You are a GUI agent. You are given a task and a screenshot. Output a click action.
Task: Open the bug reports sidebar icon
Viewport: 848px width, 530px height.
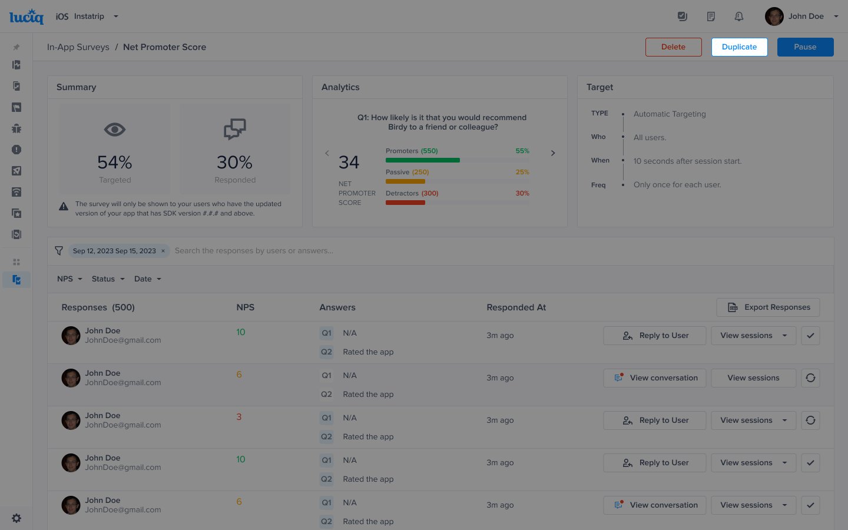pyautogui.click(x=16, y=128)
